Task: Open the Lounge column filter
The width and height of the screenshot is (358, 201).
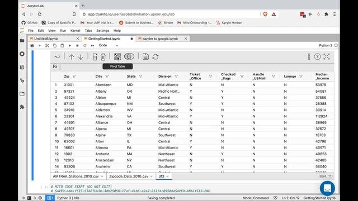Action: pyautogui.click(x=301, y=76)
